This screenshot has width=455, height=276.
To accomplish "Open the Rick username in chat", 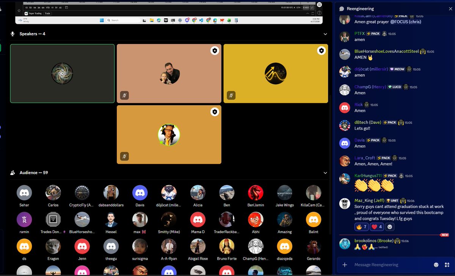I will pyautogui.click(x=359, y=104).
